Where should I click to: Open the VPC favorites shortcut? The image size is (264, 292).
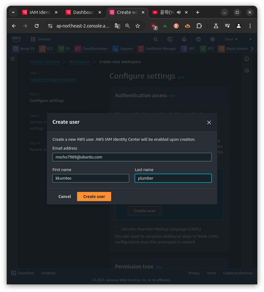click(188, 49)
